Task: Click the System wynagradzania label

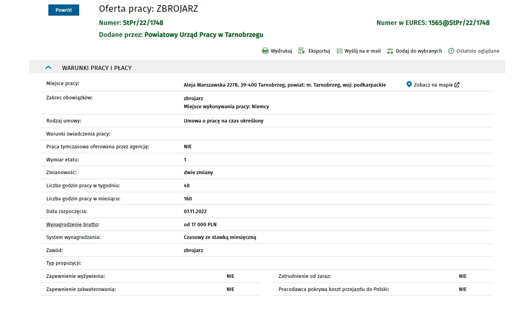Action: coord(74,237)
